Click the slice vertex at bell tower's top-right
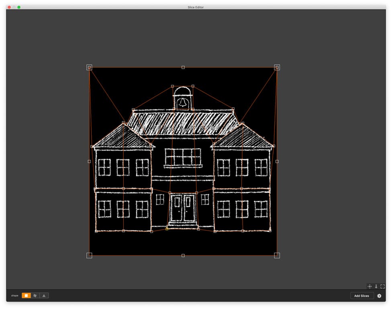The height and width of the screenshot is (309, 392). [x=193, y=86]
